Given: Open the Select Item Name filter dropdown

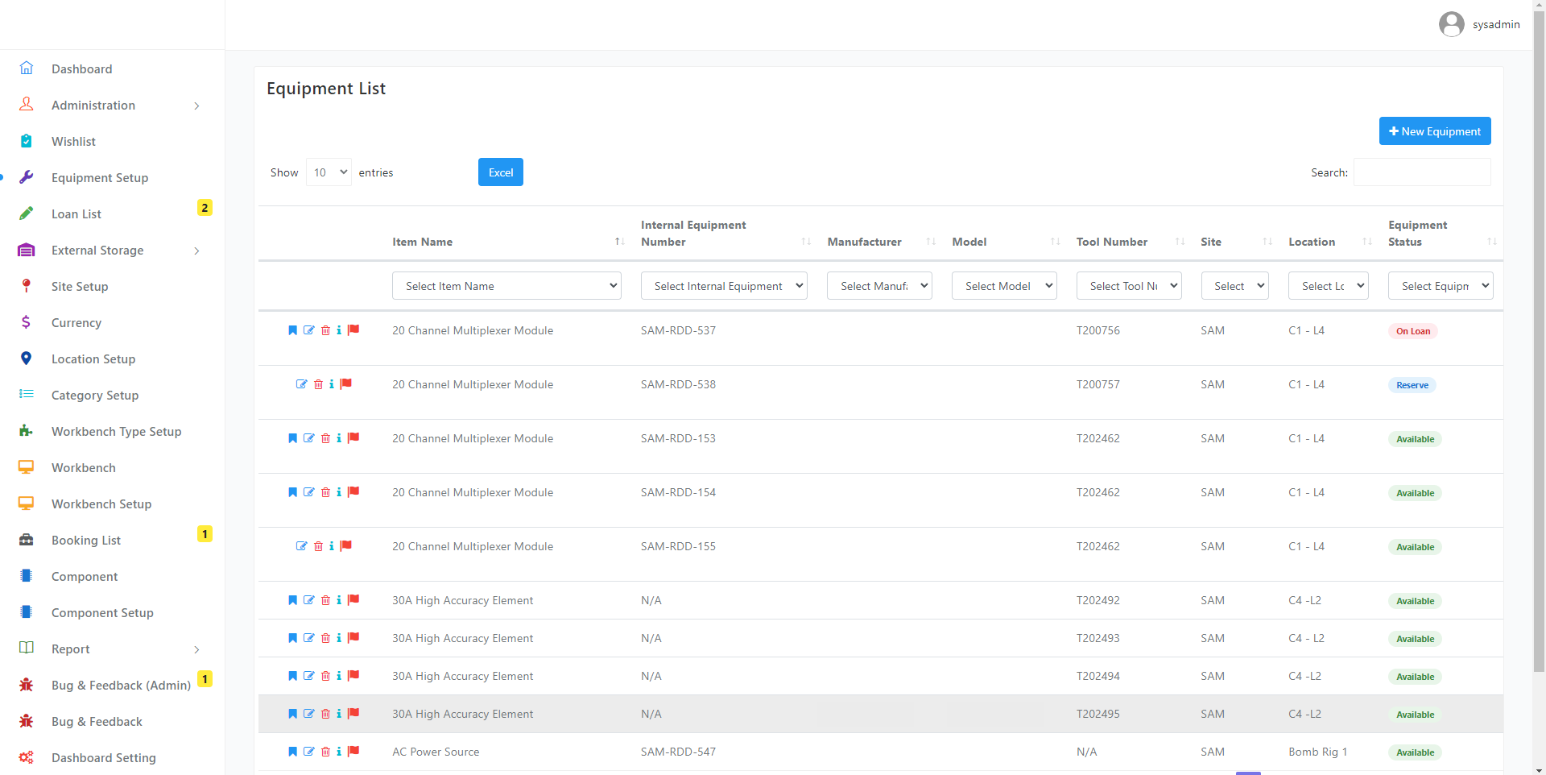Looking at the screenshot, I should (506, 286).
